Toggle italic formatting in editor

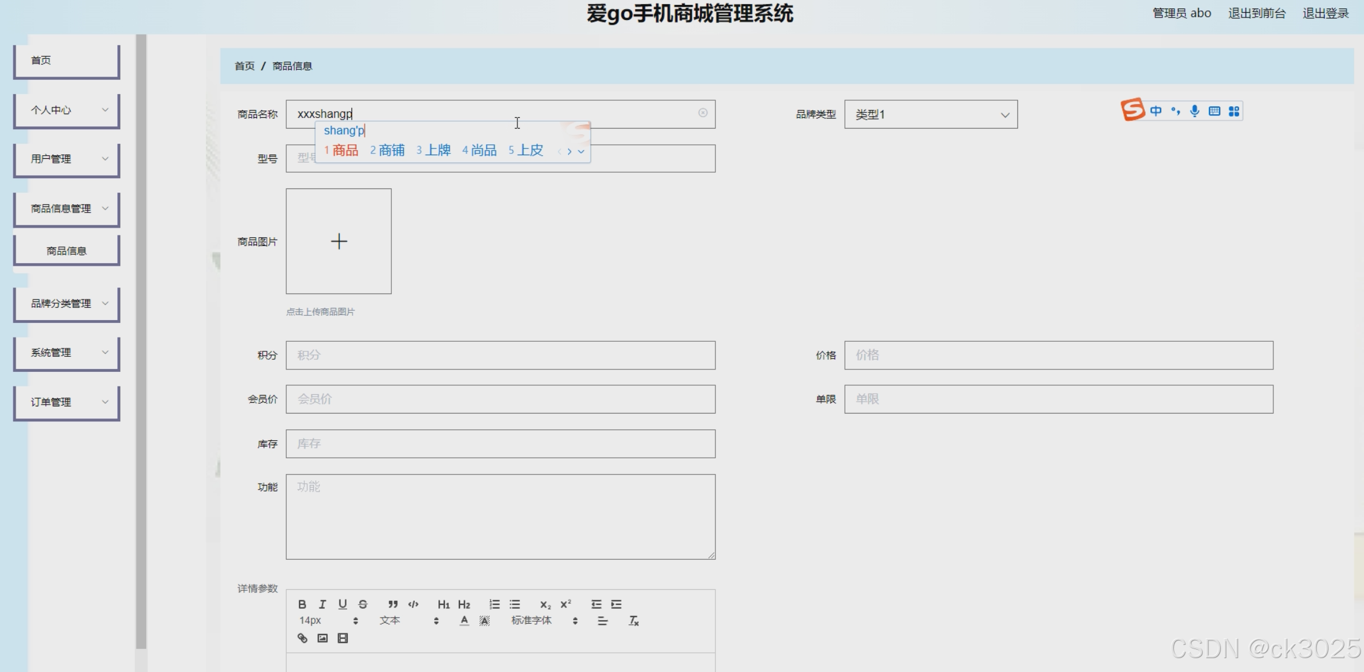322,604
